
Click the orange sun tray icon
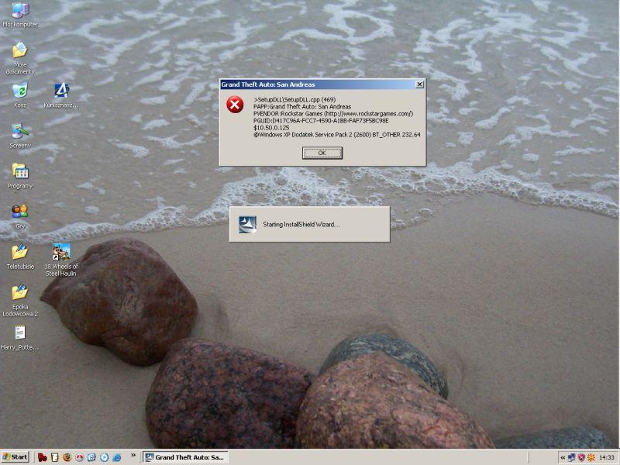(x=591, y=458)
